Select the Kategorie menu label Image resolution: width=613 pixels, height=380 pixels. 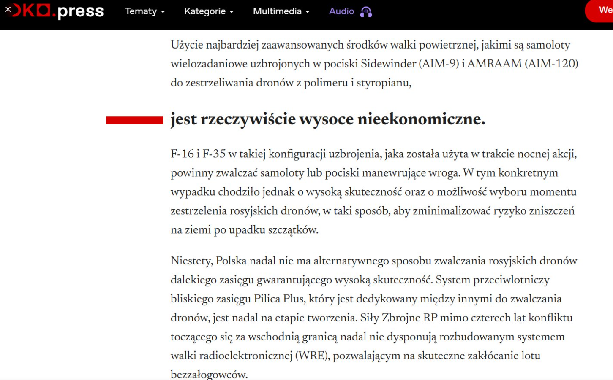[x=204, y=11]
